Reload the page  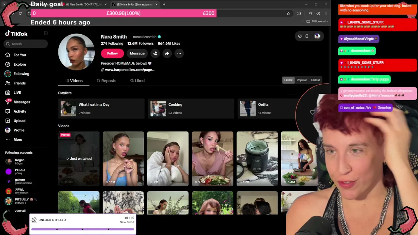[20, 13]
